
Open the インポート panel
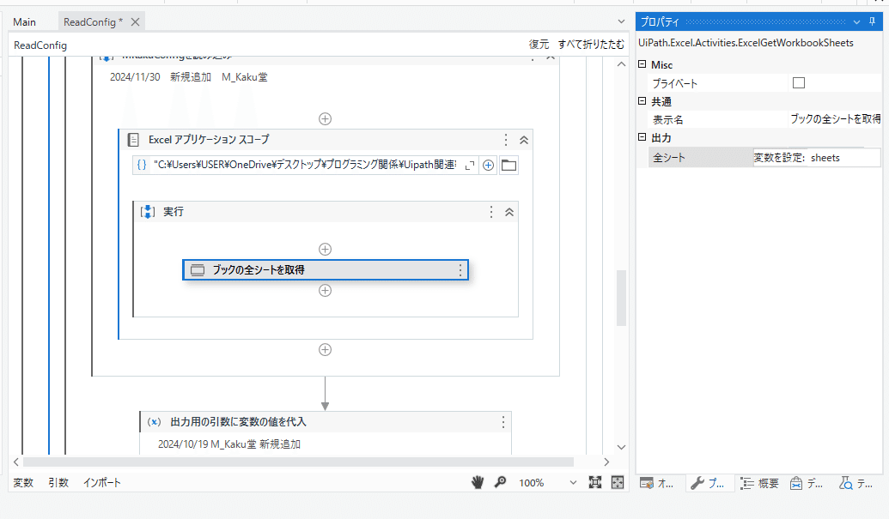point(102,483)
